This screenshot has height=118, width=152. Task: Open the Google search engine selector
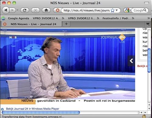[x=128, y=10]
